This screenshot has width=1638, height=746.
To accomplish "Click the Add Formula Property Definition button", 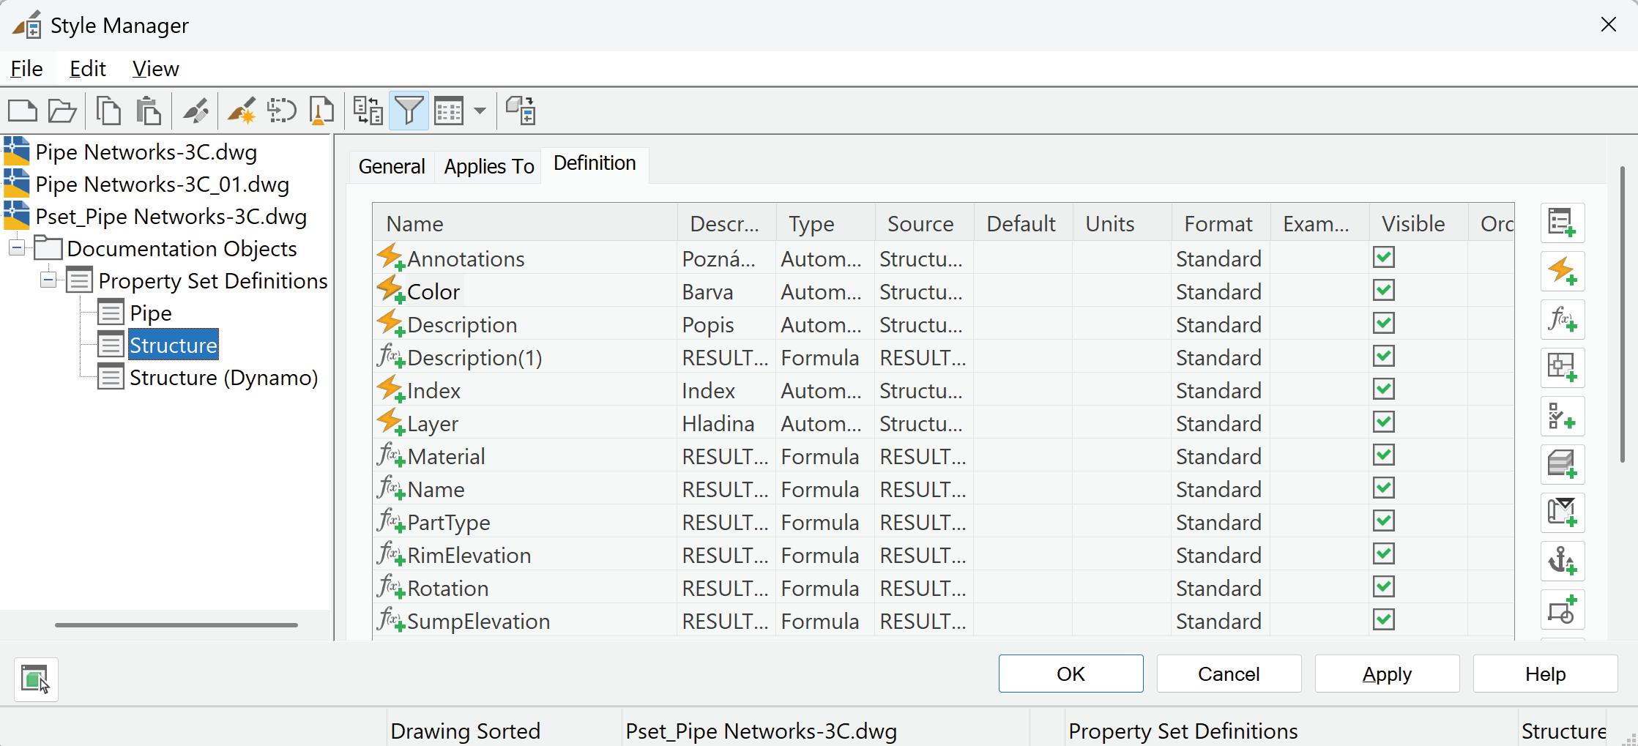I will pyautogui.click(x=1562, y=319).
